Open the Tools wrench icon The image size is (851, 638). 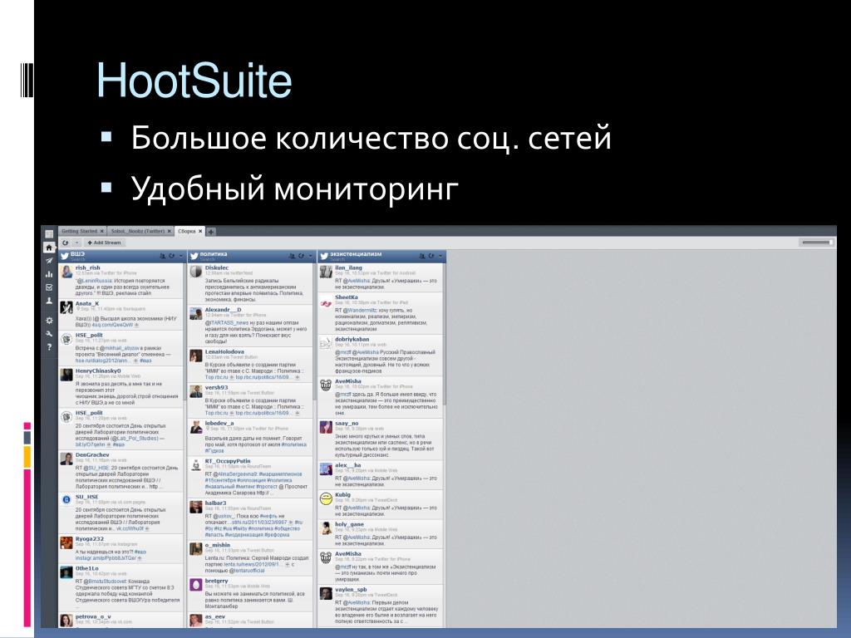pyautogui.click(x=49, y=334)
